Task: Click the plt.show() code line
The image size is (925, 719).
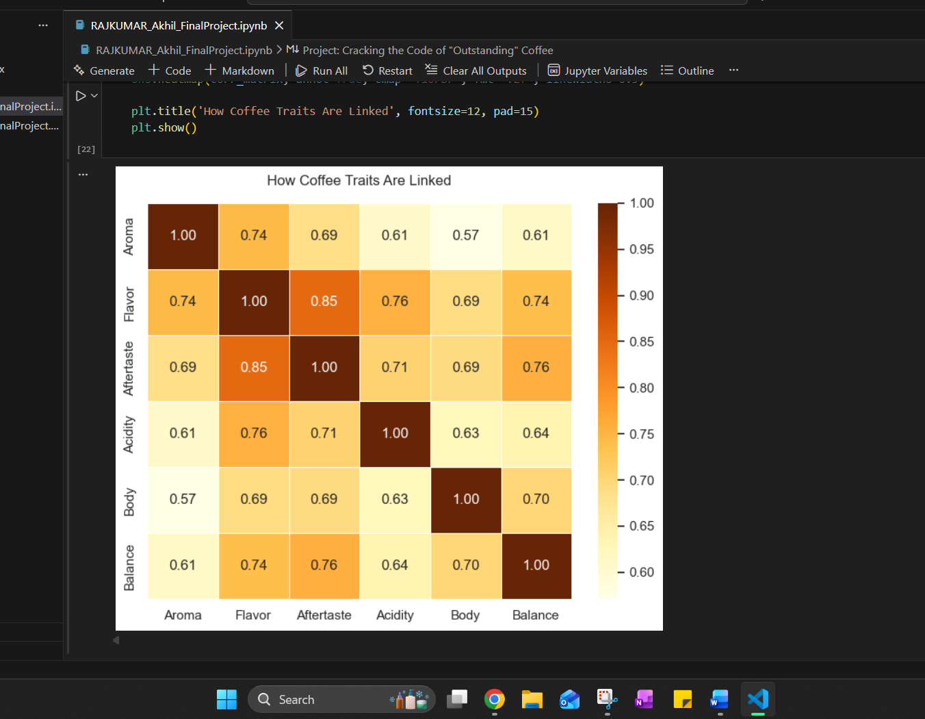Action: coord(164,127)
